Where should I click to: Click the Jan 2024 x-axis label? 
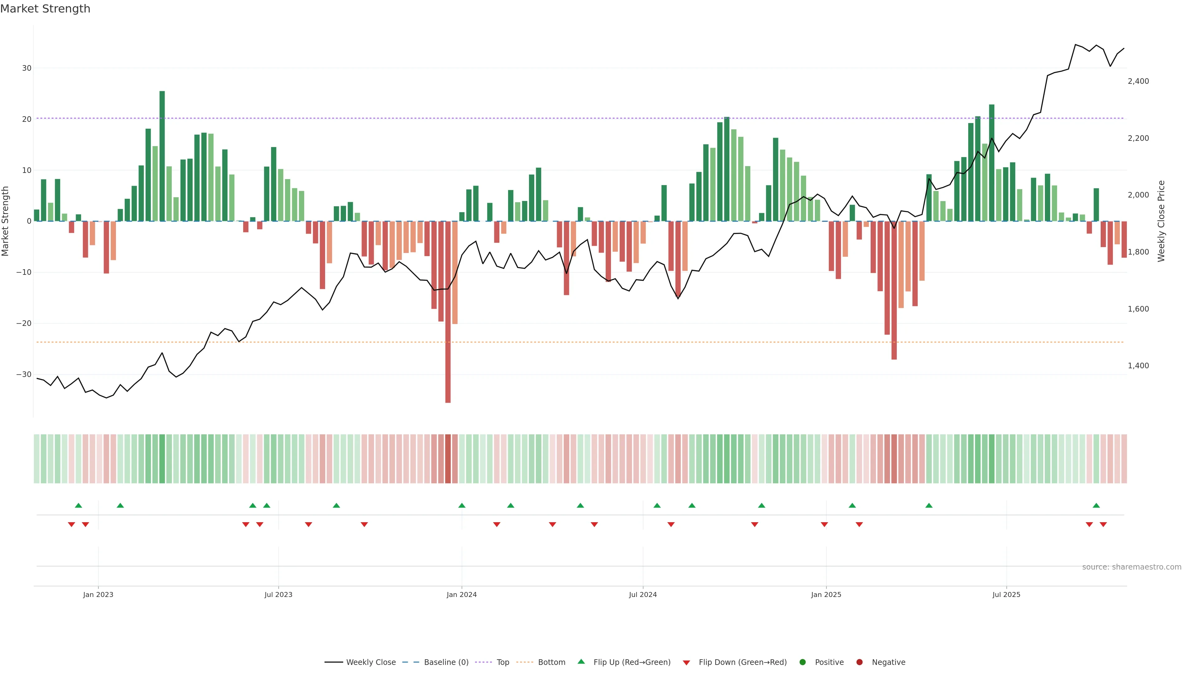point(461,594)
